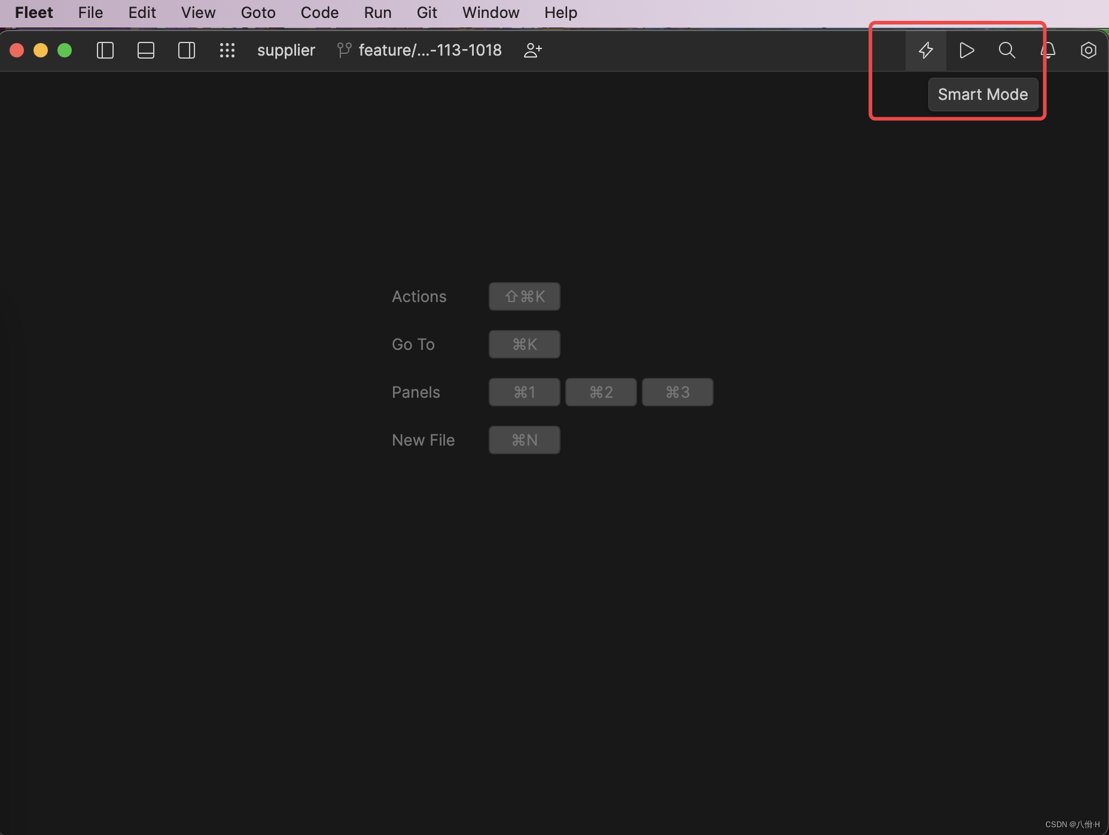Click the ⌘K Go To shortcut button

pos(525,345)
